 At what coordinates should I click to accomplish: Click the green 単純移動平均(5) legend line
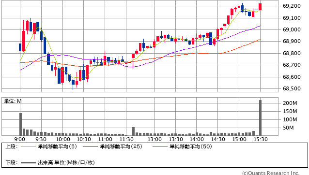coord(29,146)
